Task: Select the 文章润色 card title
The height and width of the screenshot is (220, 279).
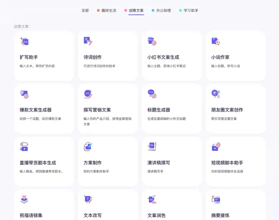Action: point(156,215)
